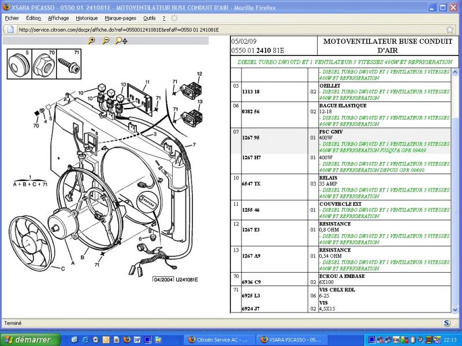Switch to XSARA PICASSO taskbar window
Viewport: 462px width, 346px height.
[292, 340]
